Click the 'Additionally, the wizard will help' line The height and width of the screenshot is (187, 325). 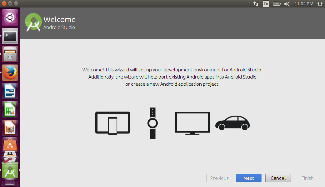point(172,77)
